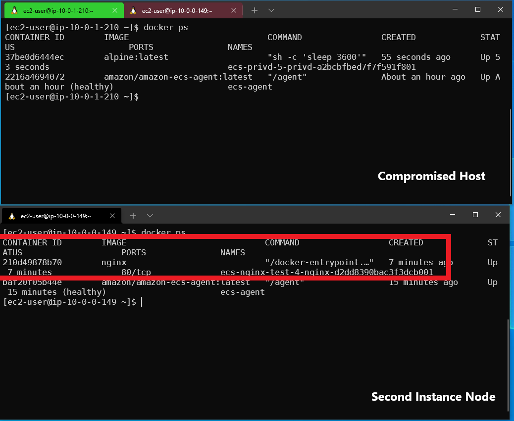Viewport: 514px width, 421px height.
Task: Minimize the bottom terminal window
Action: pyautogui.click(x=453, y=215)
